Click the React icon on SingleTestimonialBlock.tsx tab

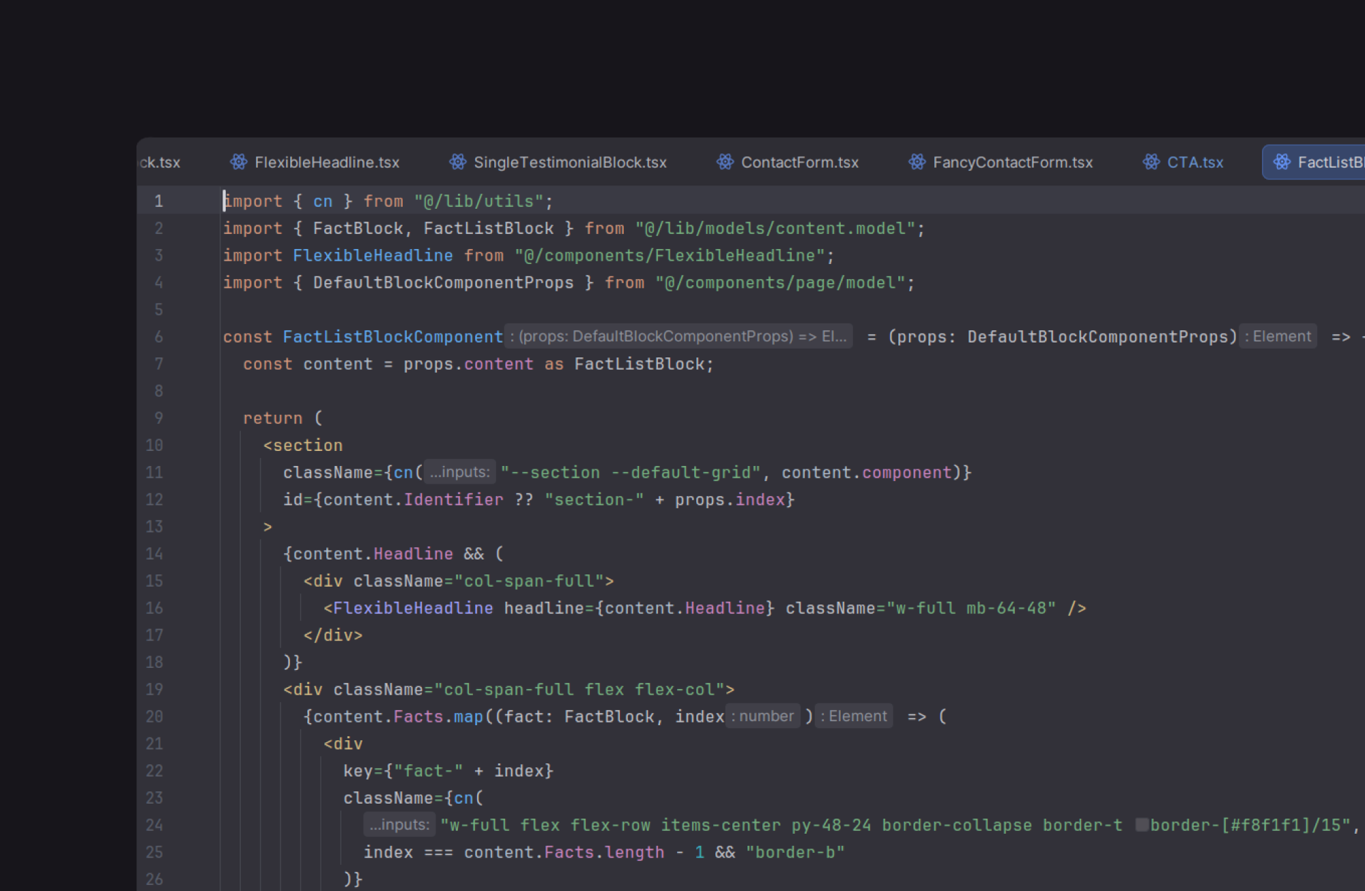(457, 162)
